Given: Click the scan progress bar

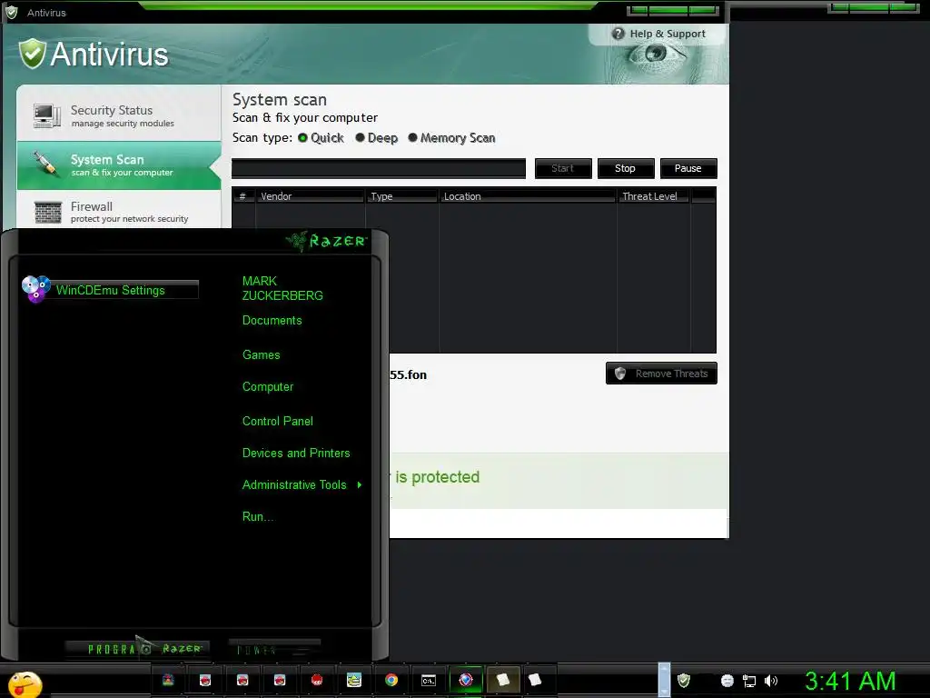Looking at the screenshot, I should 379,168.
